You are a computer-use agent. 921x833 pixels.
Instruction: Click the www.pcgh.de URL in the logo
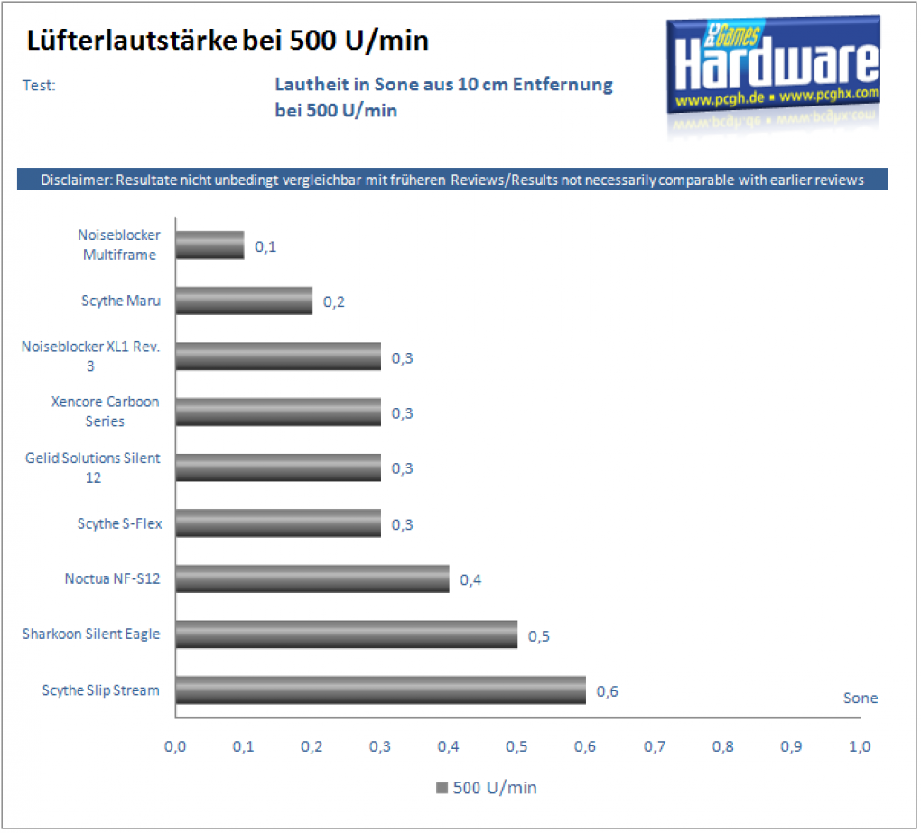(721, 100)
